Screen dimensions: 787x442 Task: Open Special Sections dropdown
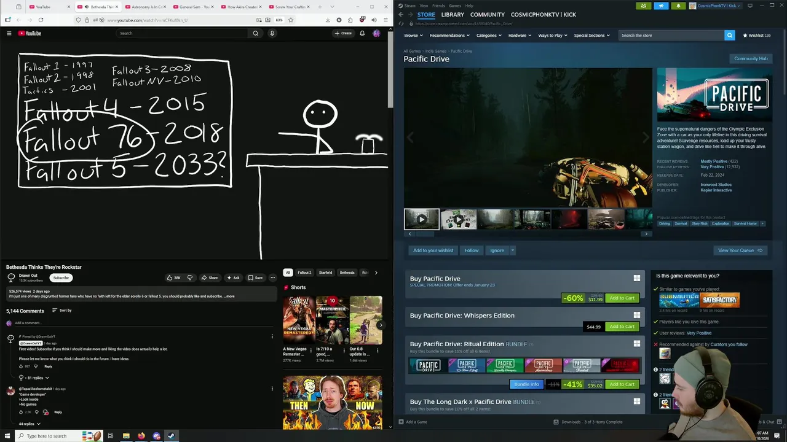pos(591,35)
